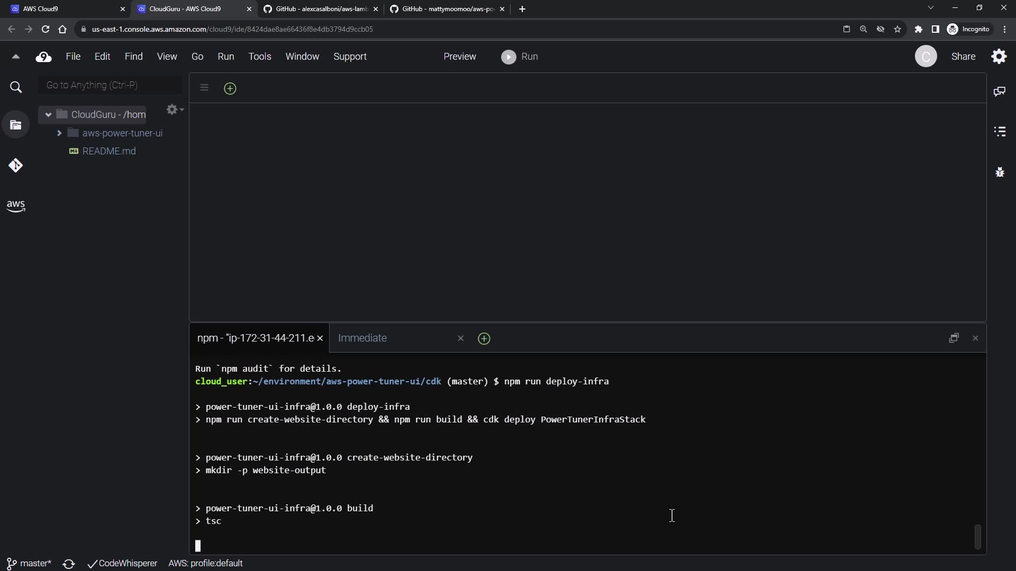Open Cloud9 preferences gear icon
This screenshot has height=571, width=1016.
(x=999, y=57)
